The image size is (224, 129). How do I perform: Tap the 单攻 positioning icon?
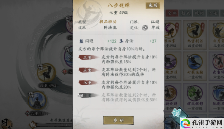[145, 27]
